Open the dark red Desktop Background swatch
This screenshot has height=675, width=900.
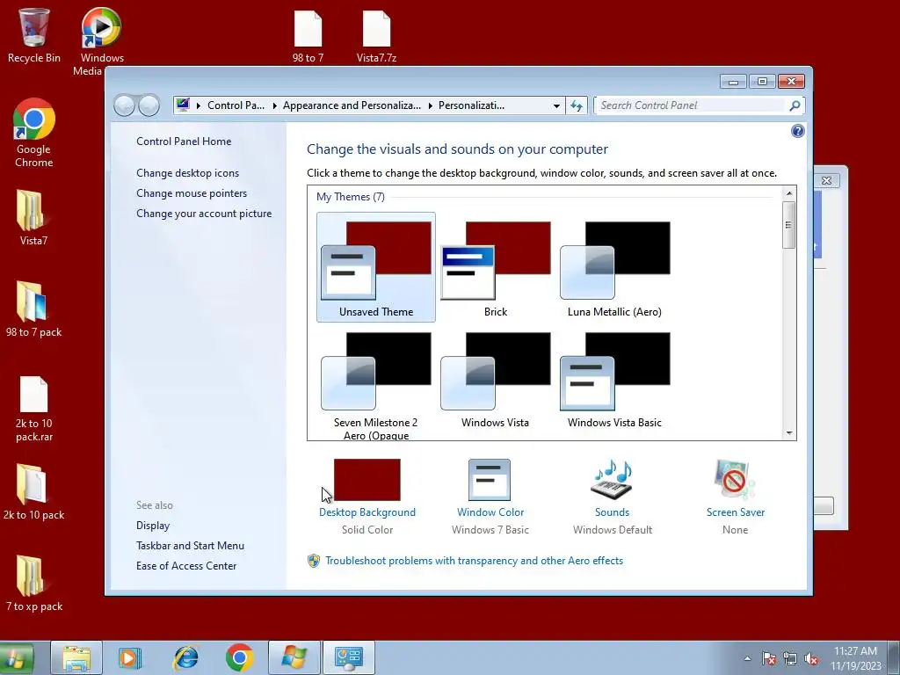367,480
